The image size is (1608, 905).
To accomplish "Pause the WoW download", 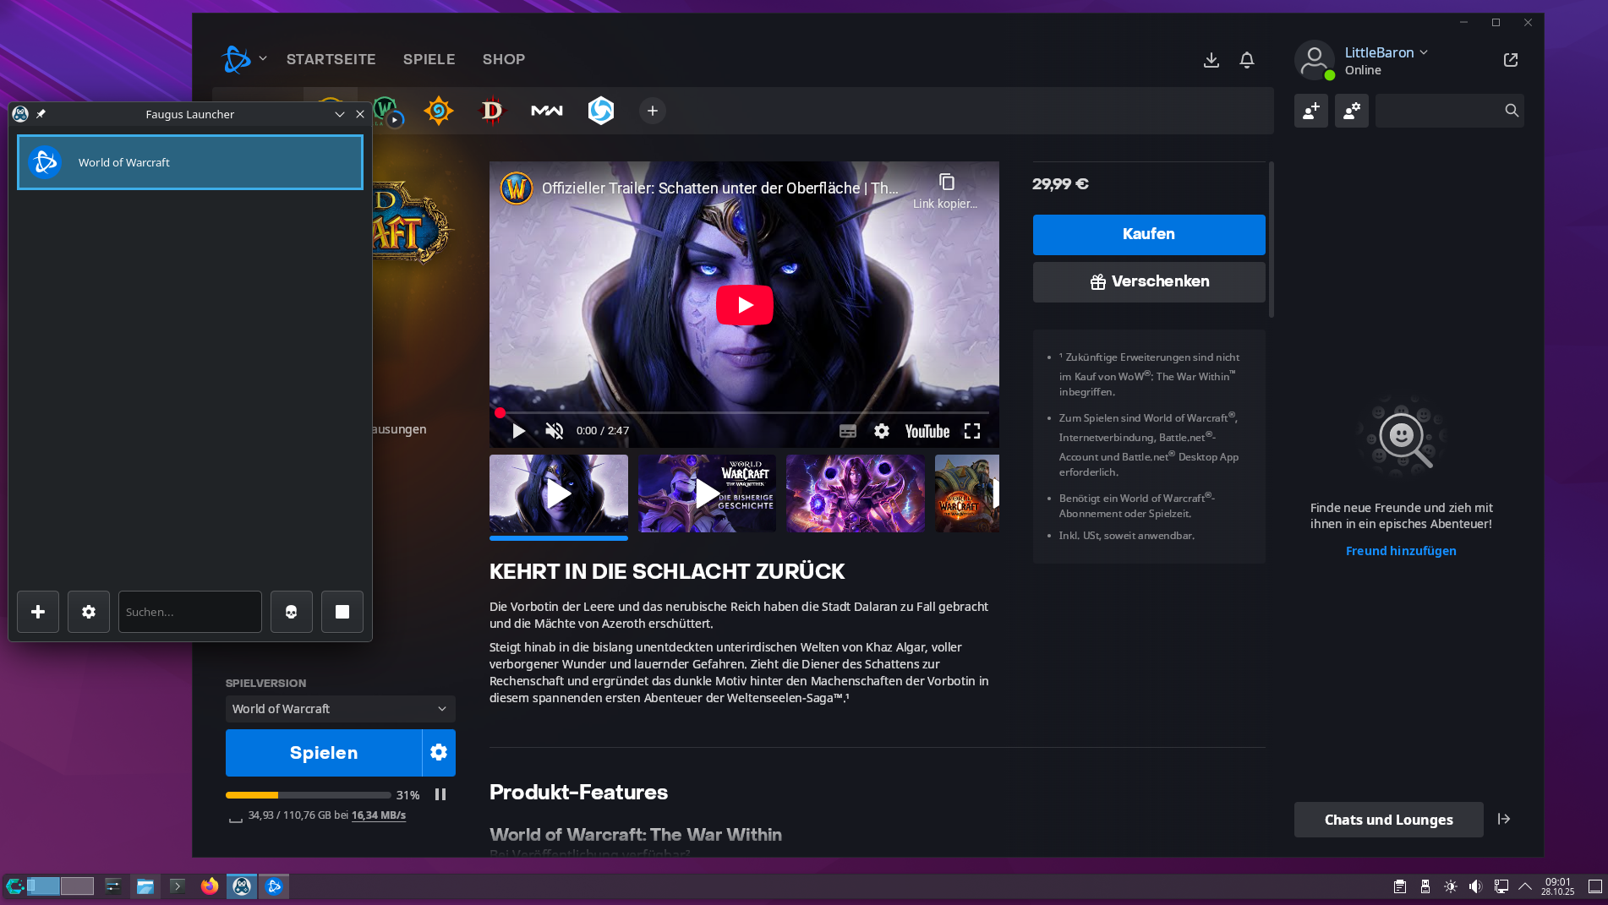I will tap(440, 794).
